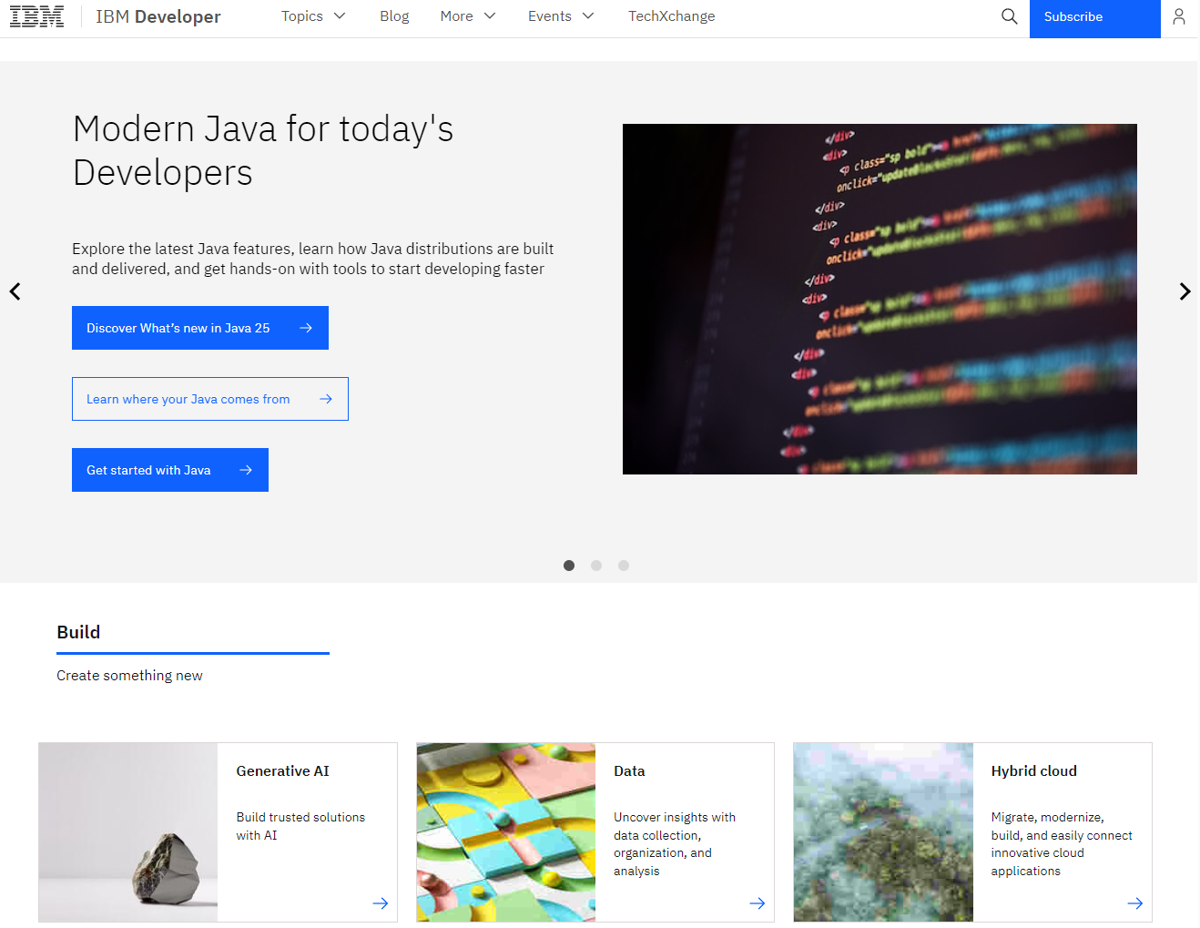Go to previous carousel slide arrow
Image resolution: width=1200 pixels, height=928 pixels.
click(x=15, y=291)
